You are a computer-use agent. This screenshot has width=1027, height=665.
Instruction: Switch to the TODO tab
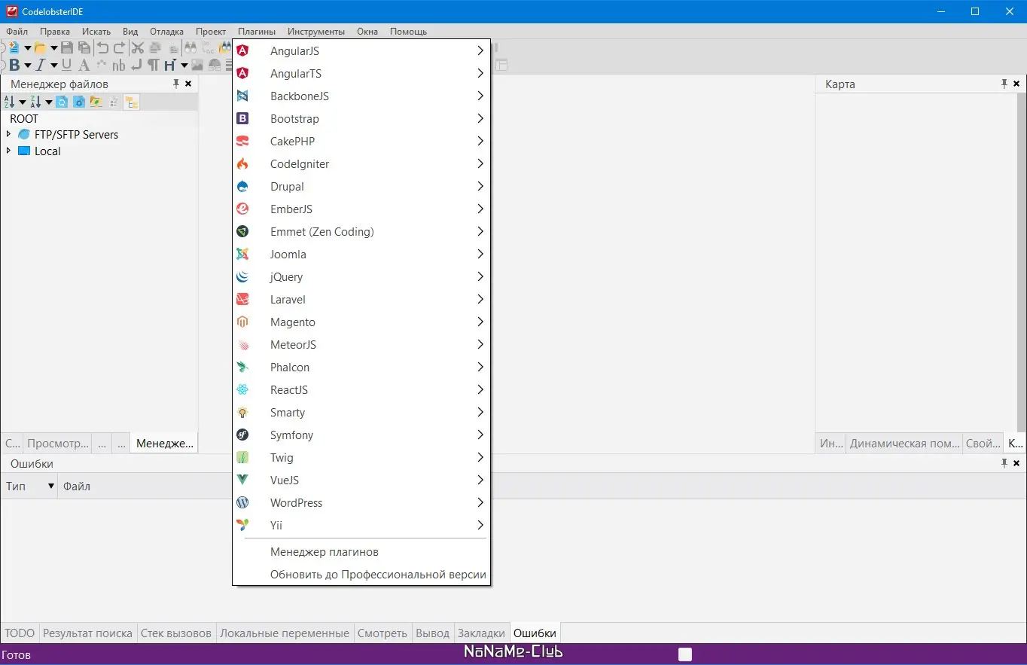pyautogui.click(x=20, y=633)
